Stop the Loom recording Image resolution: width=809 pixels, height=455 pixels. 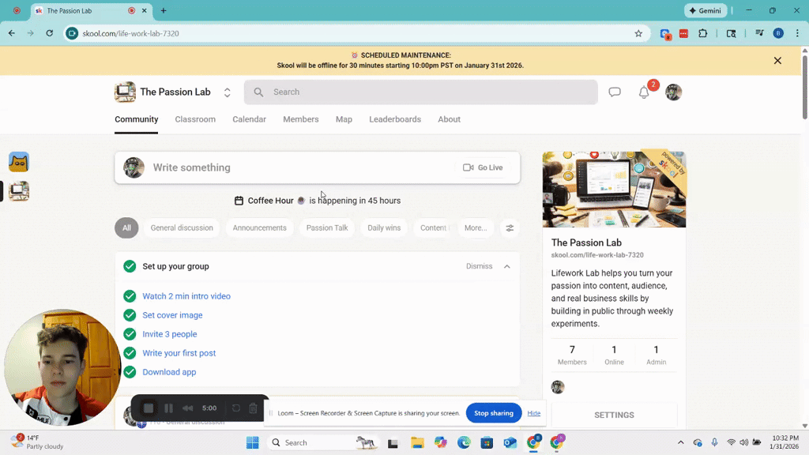(149, 408)
